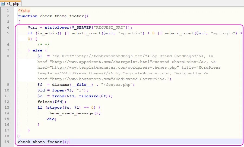244x147 pixels.
Task: Click 'Dedicated Server' link text in string
Action: (135, 79)
